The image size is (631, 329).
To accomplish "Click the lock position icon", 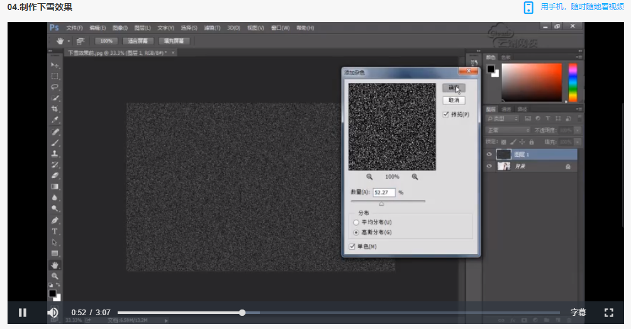I will (x=522, y=142).
